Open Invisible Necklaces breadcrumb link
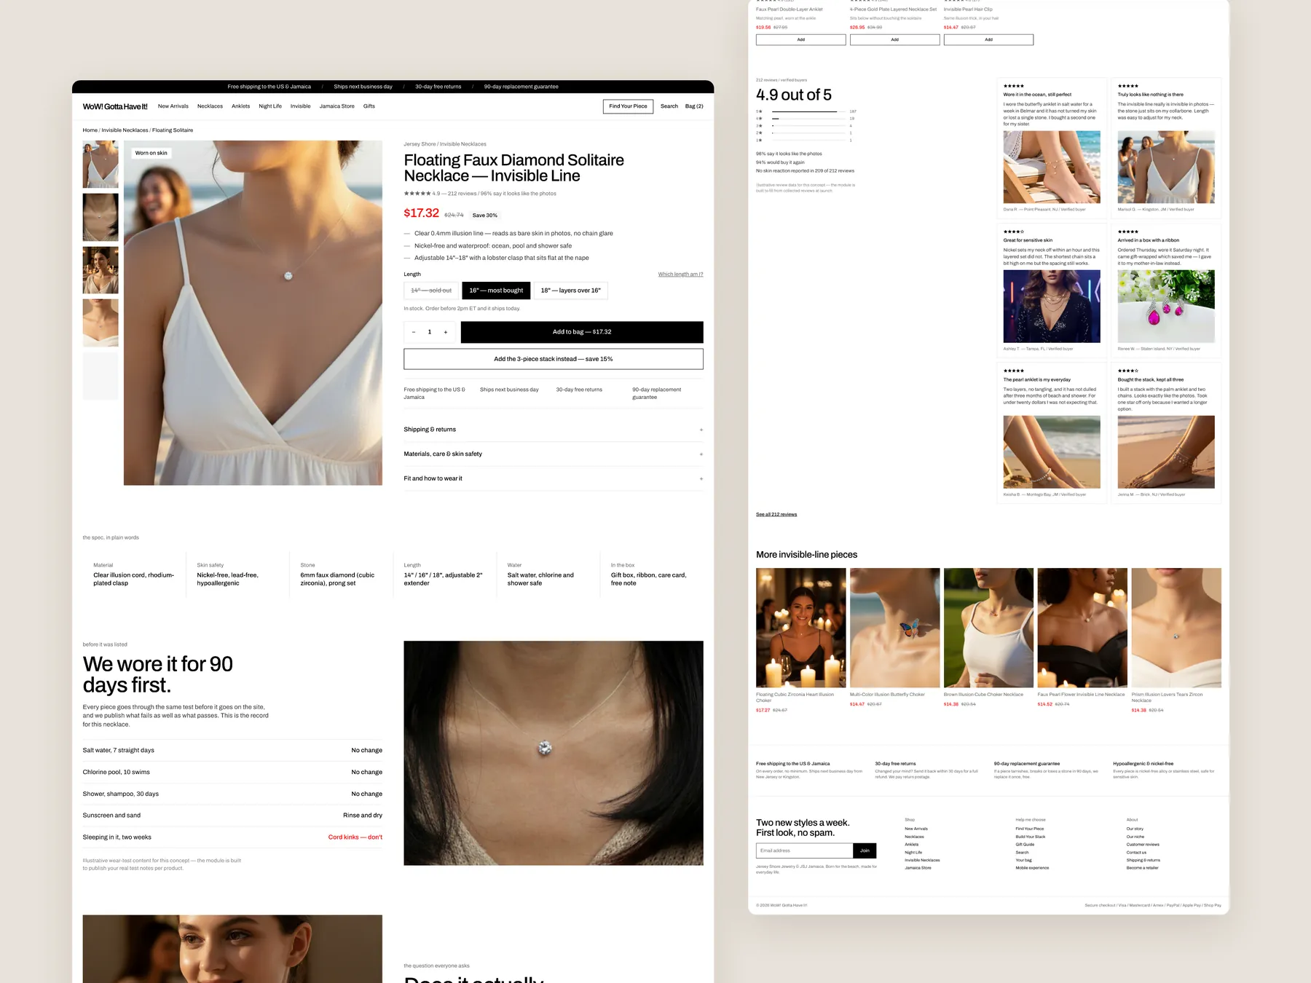The height and width of the screenshot is (983, 1311). pyautogui.click(x=125, y=130)
